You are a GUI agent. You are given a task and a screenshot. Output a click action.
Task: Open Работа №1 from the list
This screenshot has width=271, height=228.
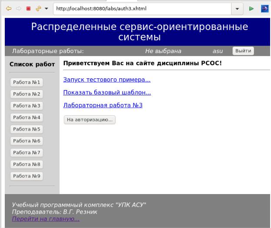pos(26,82)
